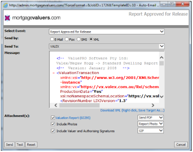The image size is (193, 152).
Task: Open the Send To VALEX dropdown
Action: click(x=107, y=46)
